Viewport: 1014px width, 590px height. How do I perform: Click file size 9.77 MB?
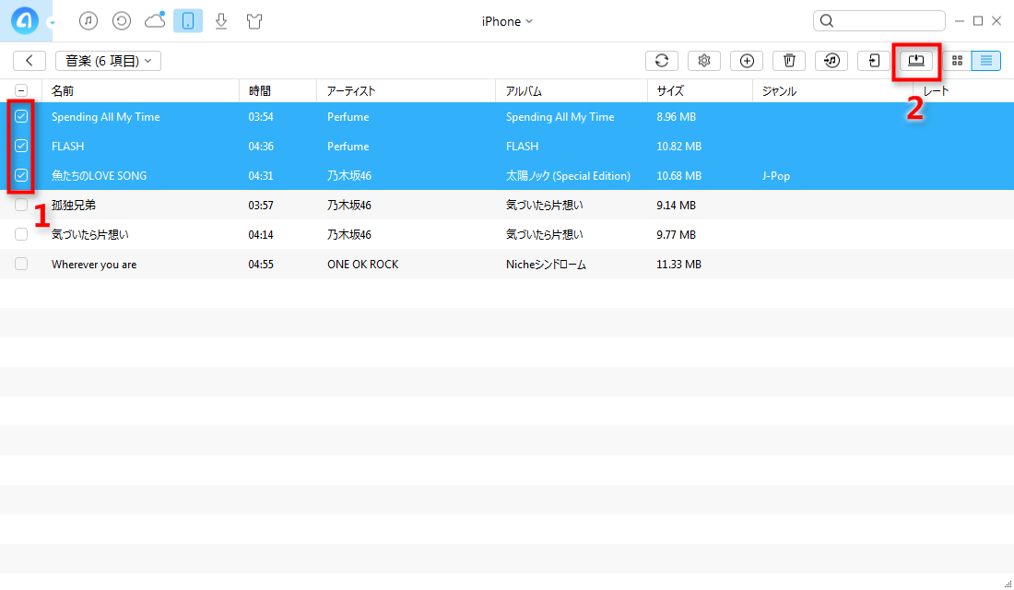coord(677,235)
